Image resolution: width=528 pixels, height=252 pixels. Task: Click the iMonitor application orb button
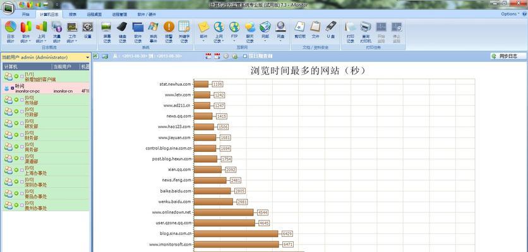(8, 8)
